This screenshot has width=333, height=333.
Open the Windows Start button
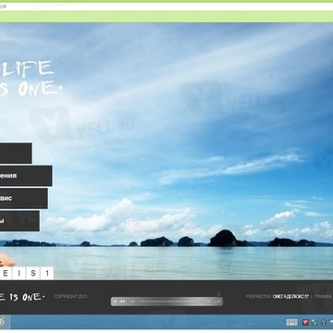(3, 322)
